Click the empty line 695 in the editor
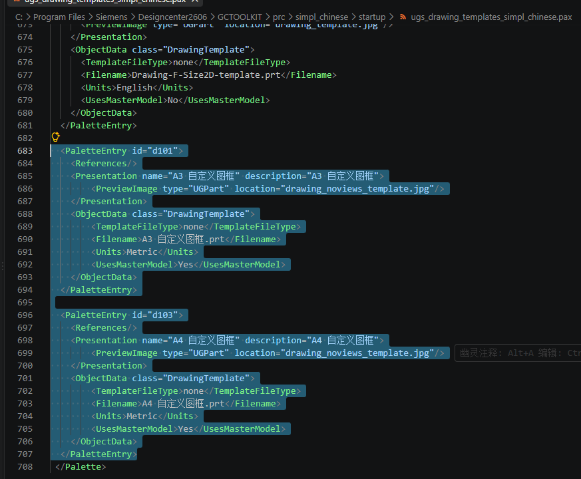581x479 pixels. (x=315, y=303)
